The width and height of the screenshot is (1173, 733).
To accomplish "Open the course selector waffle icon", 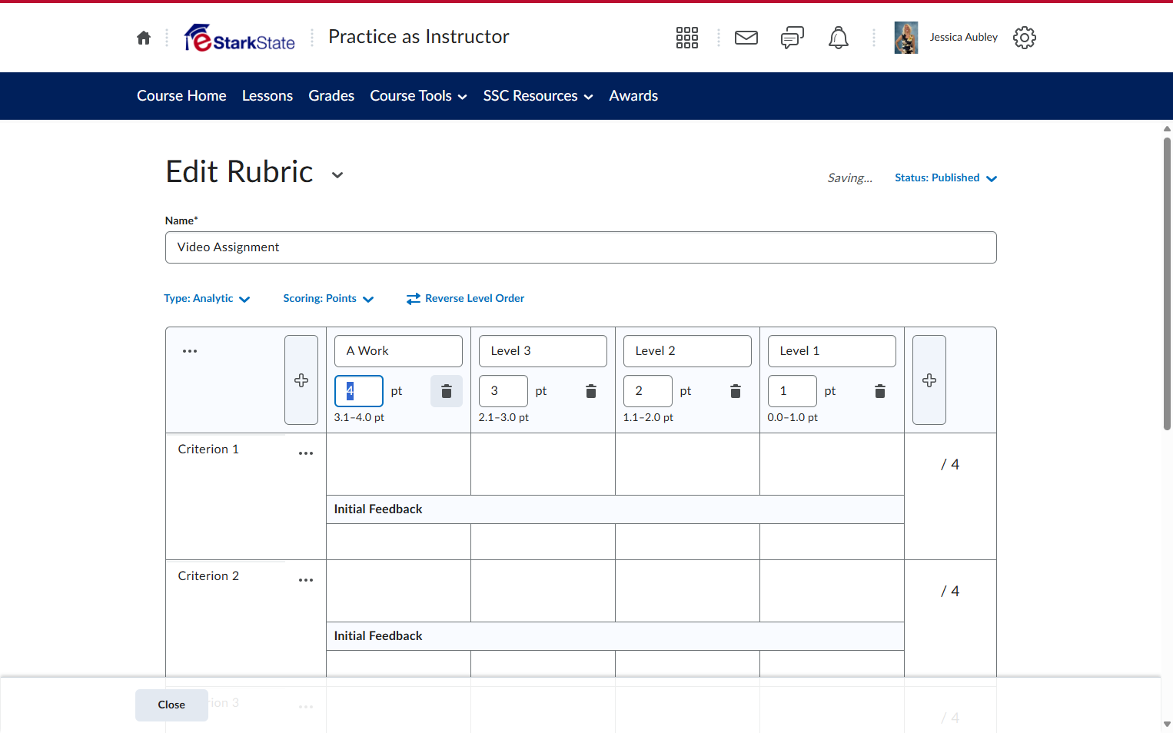I will [687, 38].
